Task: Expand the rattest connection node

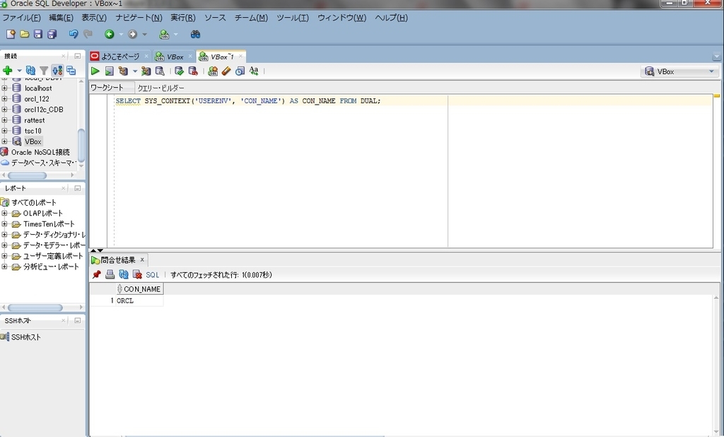Action: [4, 120]
